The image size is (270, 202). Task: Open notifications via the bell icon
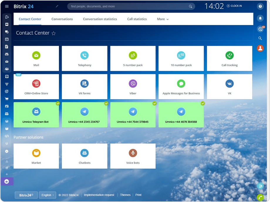(260, 18)
